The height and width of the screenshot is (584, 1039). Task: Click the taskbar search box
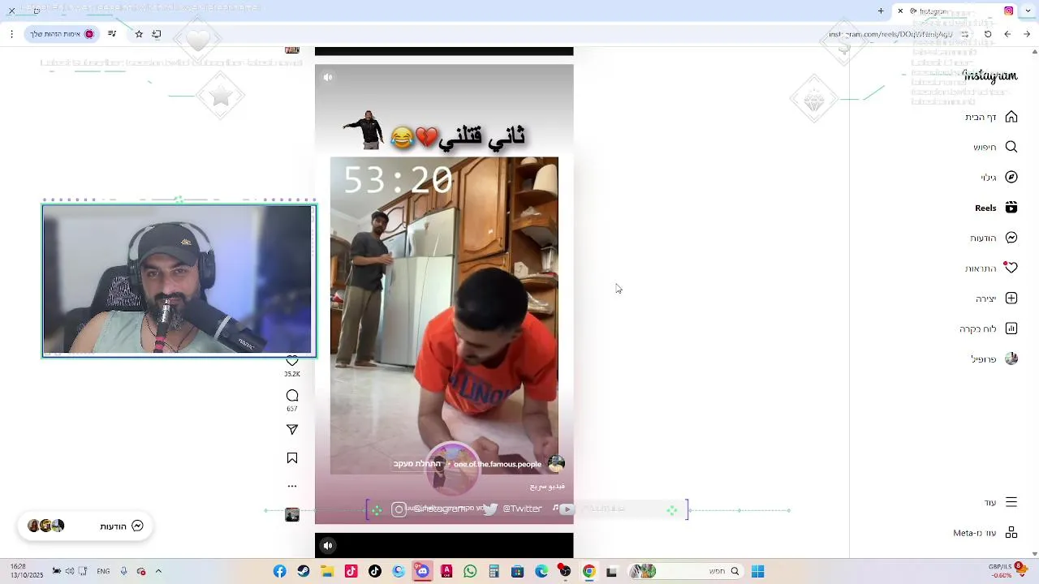pyautogui.click(x=686, y=572)
